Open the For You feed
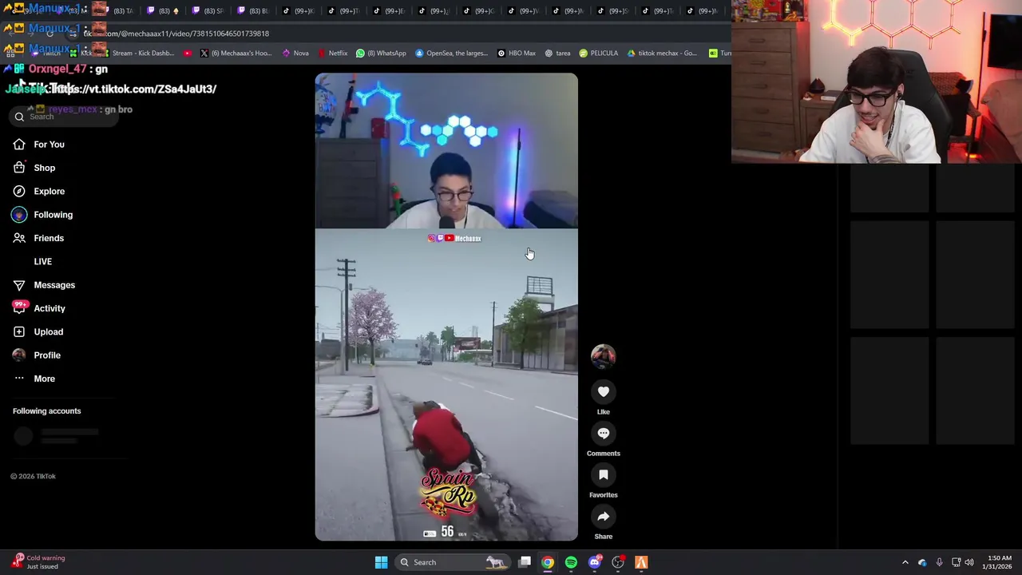Image resolution: width=1022 pixels, height=575 pixels. 38,145
